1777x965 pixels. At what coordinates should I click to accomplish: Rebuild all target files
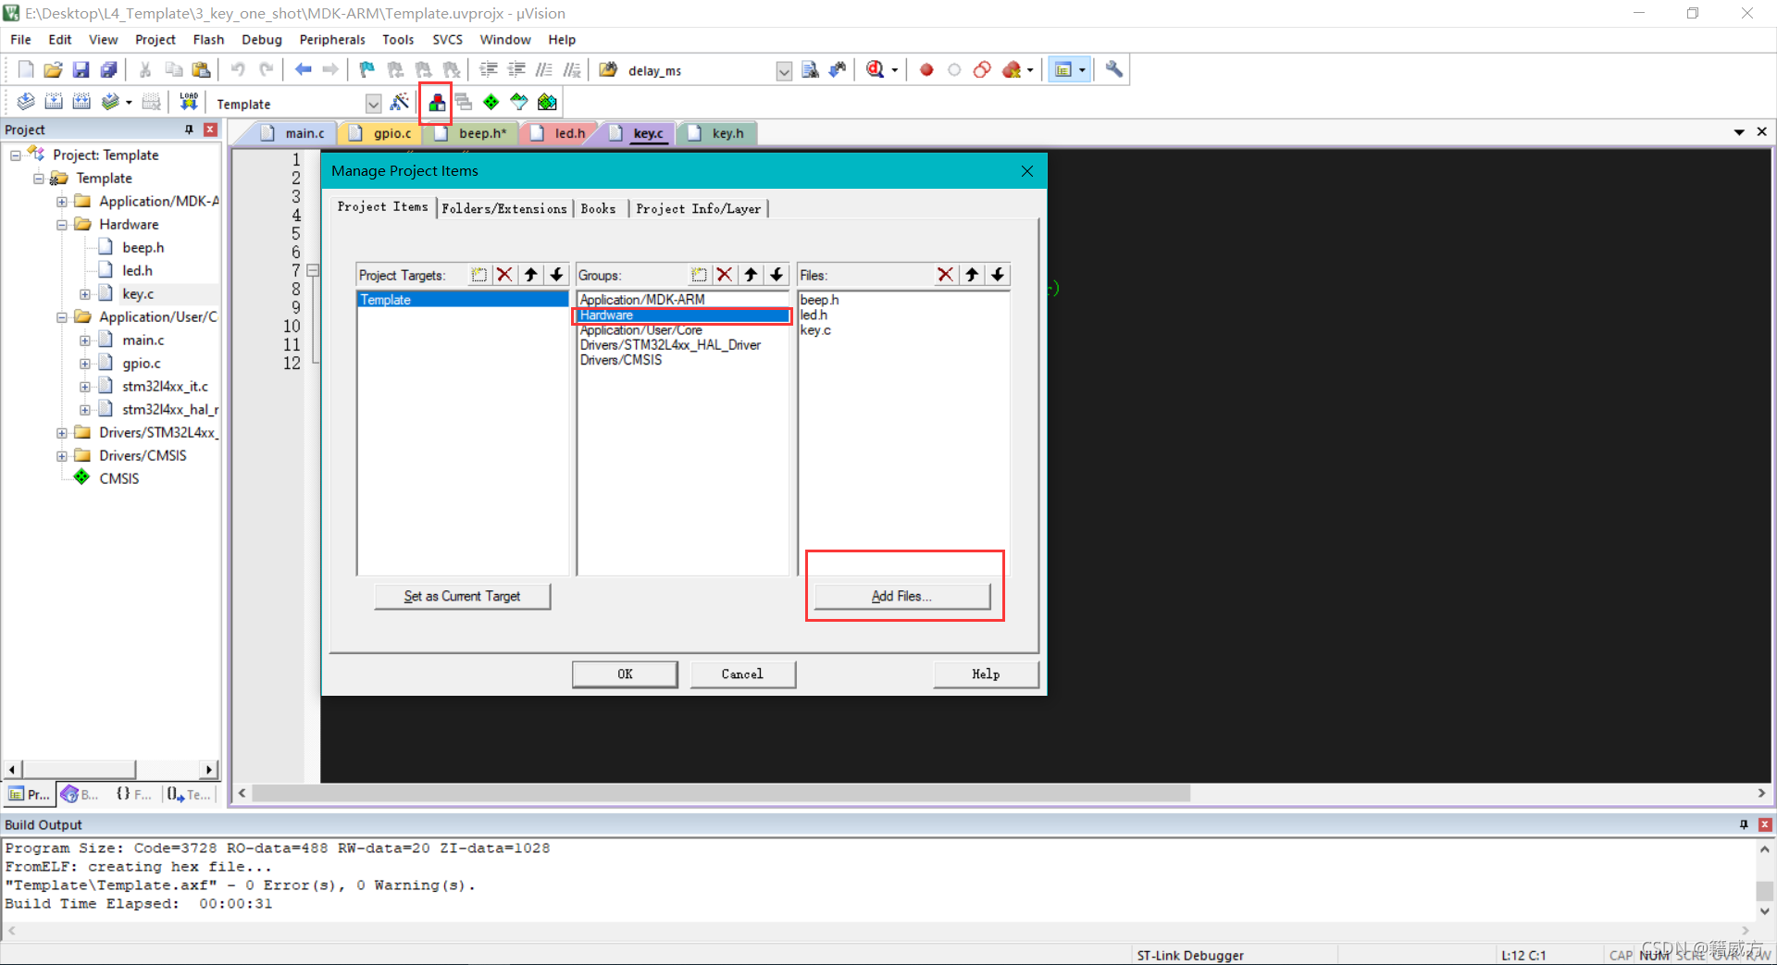pos(81,102)
